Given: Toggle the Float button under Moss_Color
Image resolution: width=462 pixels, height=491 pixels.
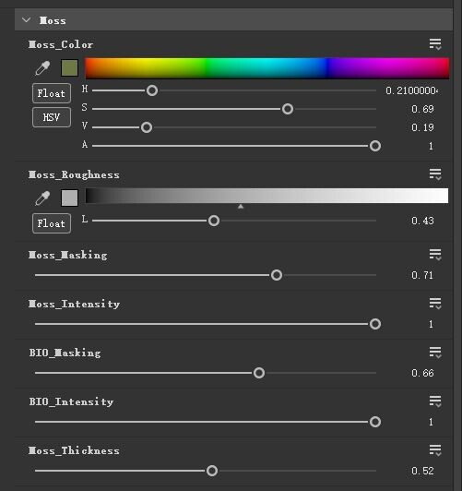Looking at the screenshot, I should pos(52,93).
